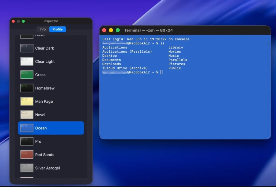
Task: Click the Public entry in Terminal output
Action: (x=175, y=68)
